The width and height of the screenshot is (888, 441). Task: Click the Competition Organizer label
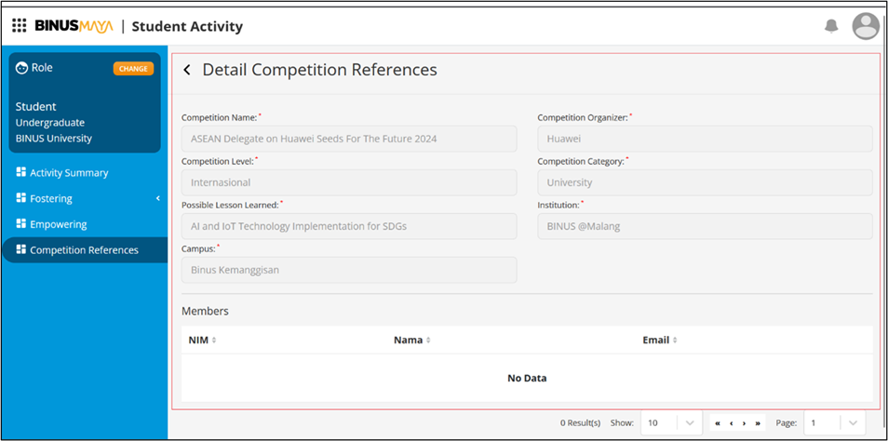[583, 117]
